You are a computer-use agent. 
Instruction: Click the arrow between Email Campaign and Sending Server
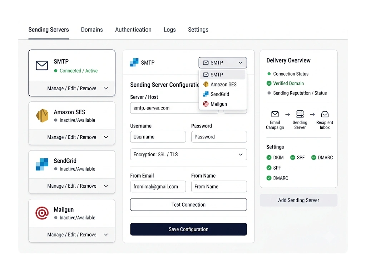click(288, 114)
